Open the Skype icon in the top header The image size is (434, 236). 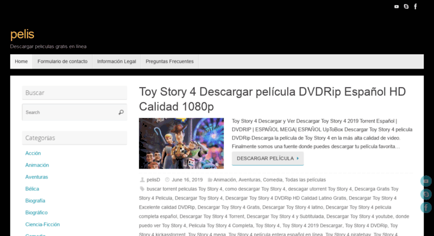tap(406, 6)
